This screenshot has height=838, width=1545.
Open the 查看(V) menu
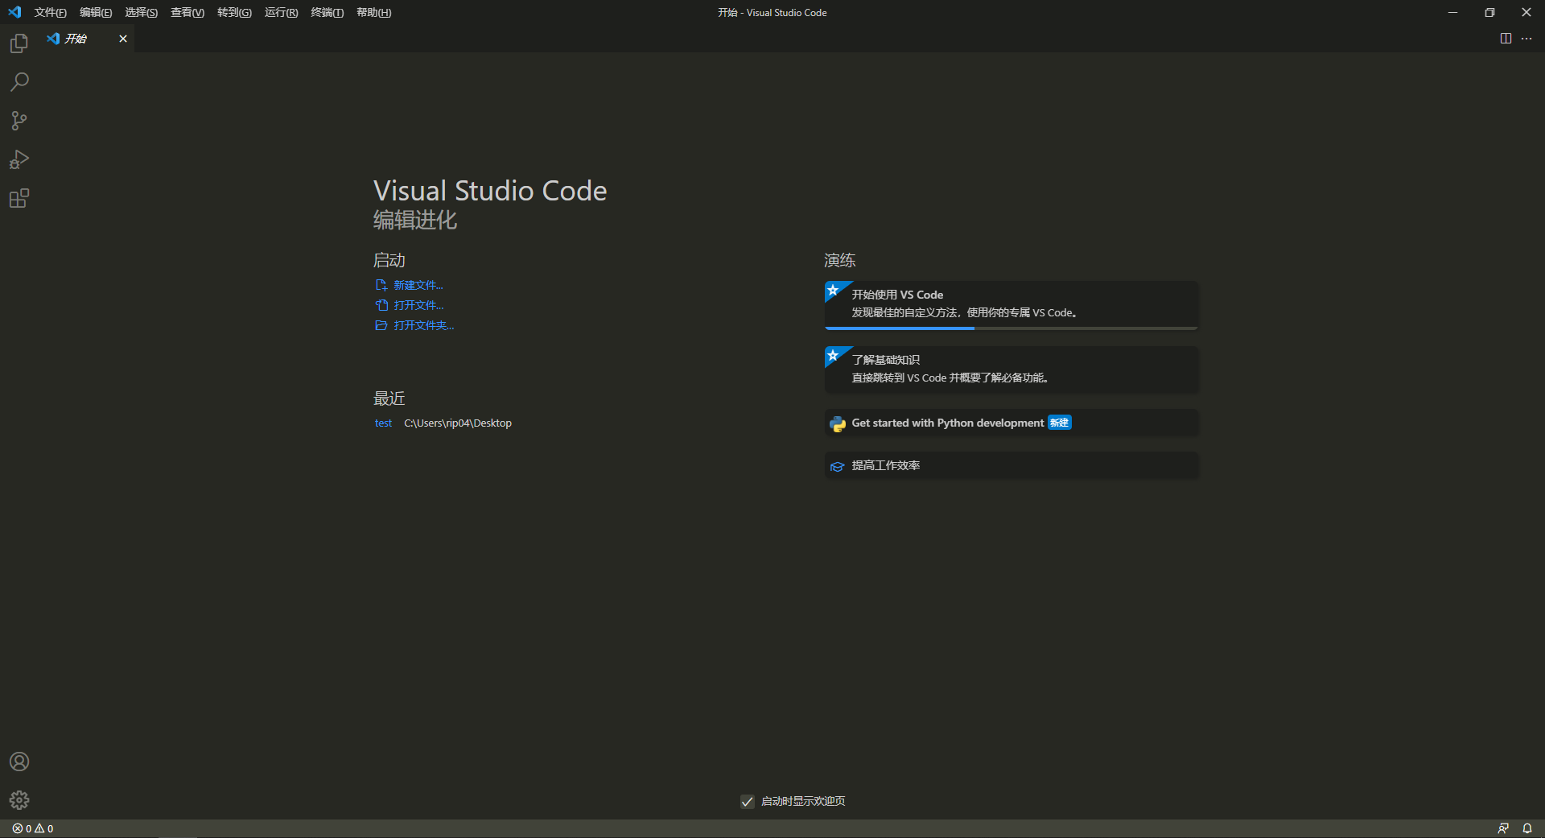pos(187,12)
